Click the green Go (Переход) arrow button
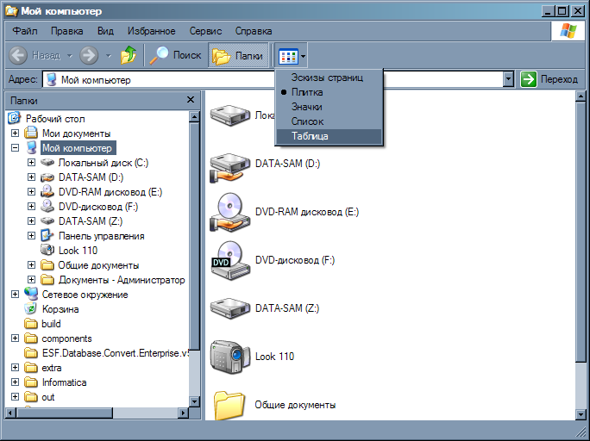Viewport: 590px width, 441px height. click(528, 79)
